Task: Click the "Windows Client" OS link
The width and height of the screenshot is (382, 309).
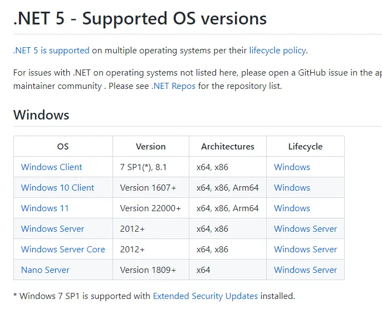Action: pyautogui.click(x=51, y=167)
